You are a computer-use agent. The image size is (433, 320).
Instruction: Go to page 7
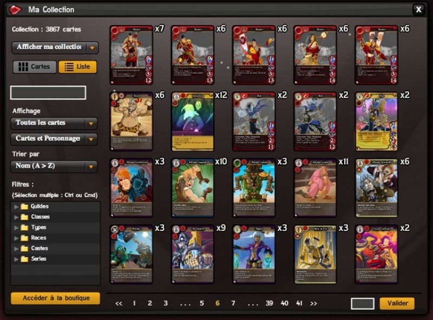pos(233,303)
